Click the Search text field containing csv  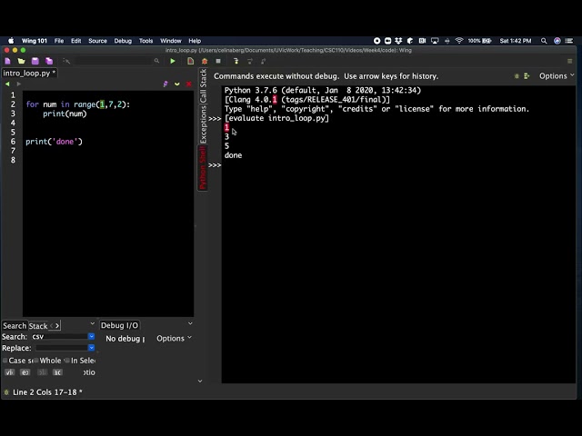(x=59, y=337)
